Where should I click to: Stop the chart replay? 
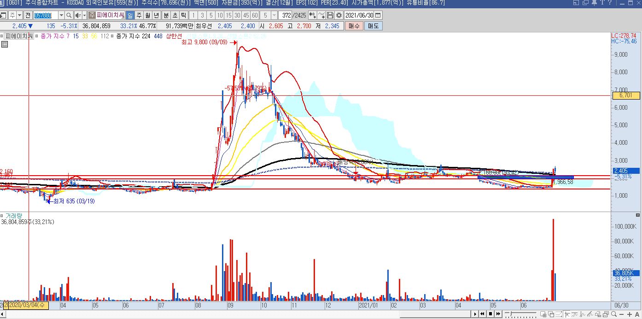click(490, 314)
